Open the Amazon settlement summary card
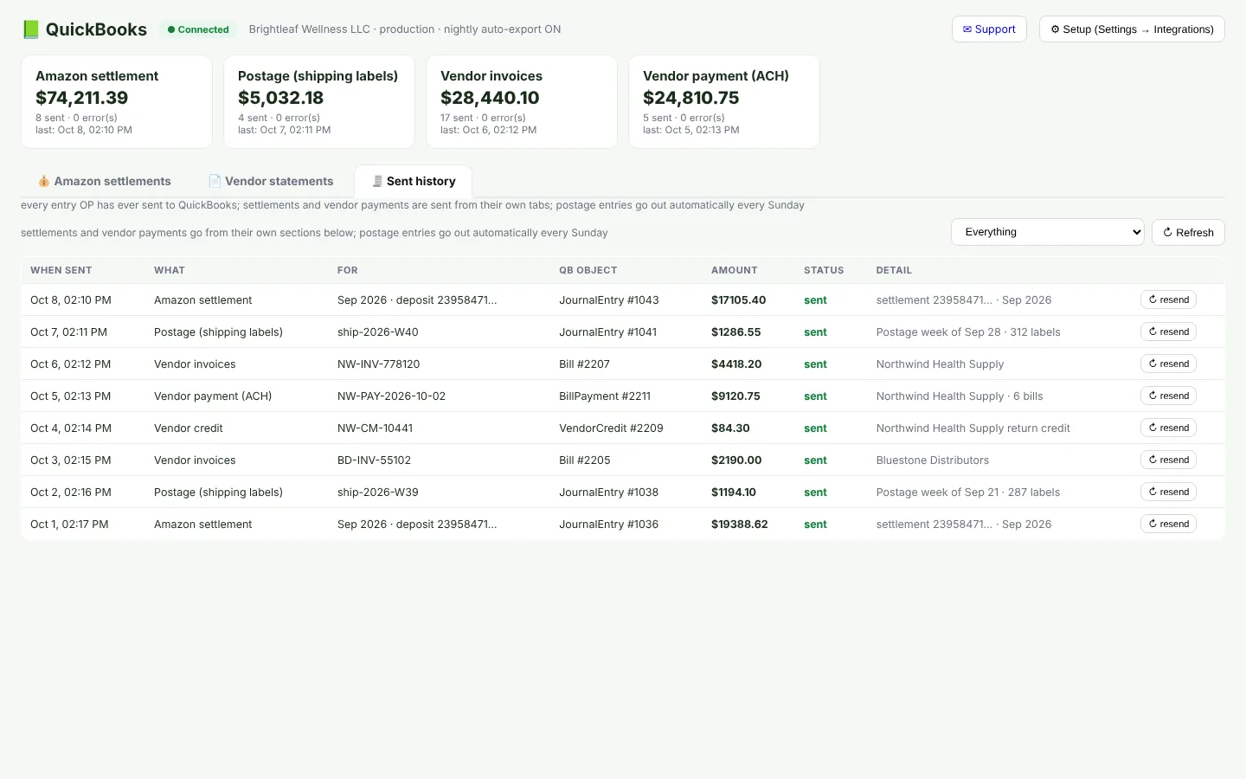The height and width of the screenshot is (779, 1246). (117, 102)
